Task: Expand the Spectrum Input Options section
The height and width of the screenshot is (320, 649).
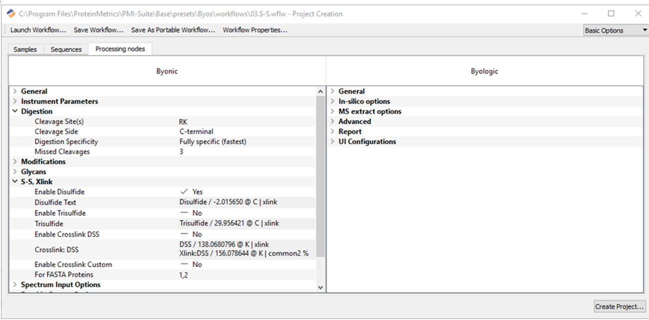Action: [15, 285]
